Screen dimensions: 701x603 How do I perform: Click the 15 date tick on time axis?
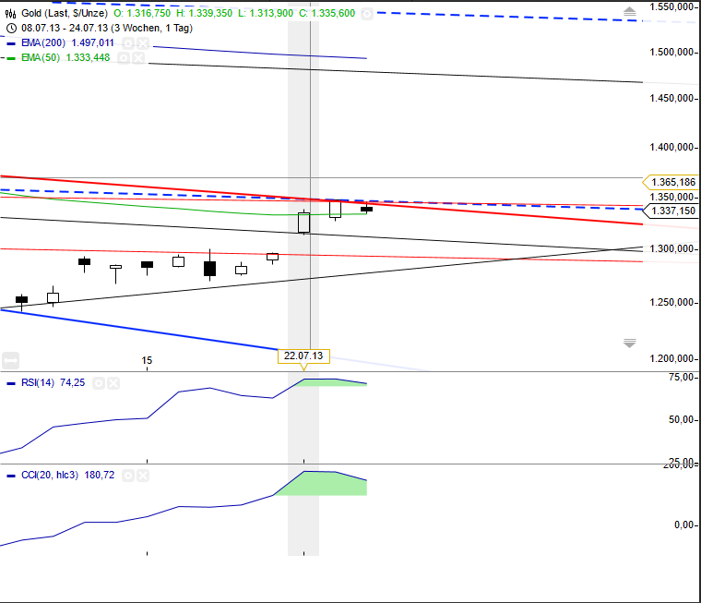pos(147,360)
